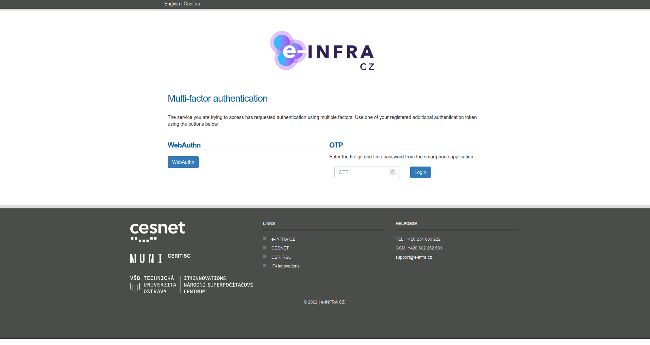Click the e-INFRA CZ logo at top
650x345 pixels.
322,51
